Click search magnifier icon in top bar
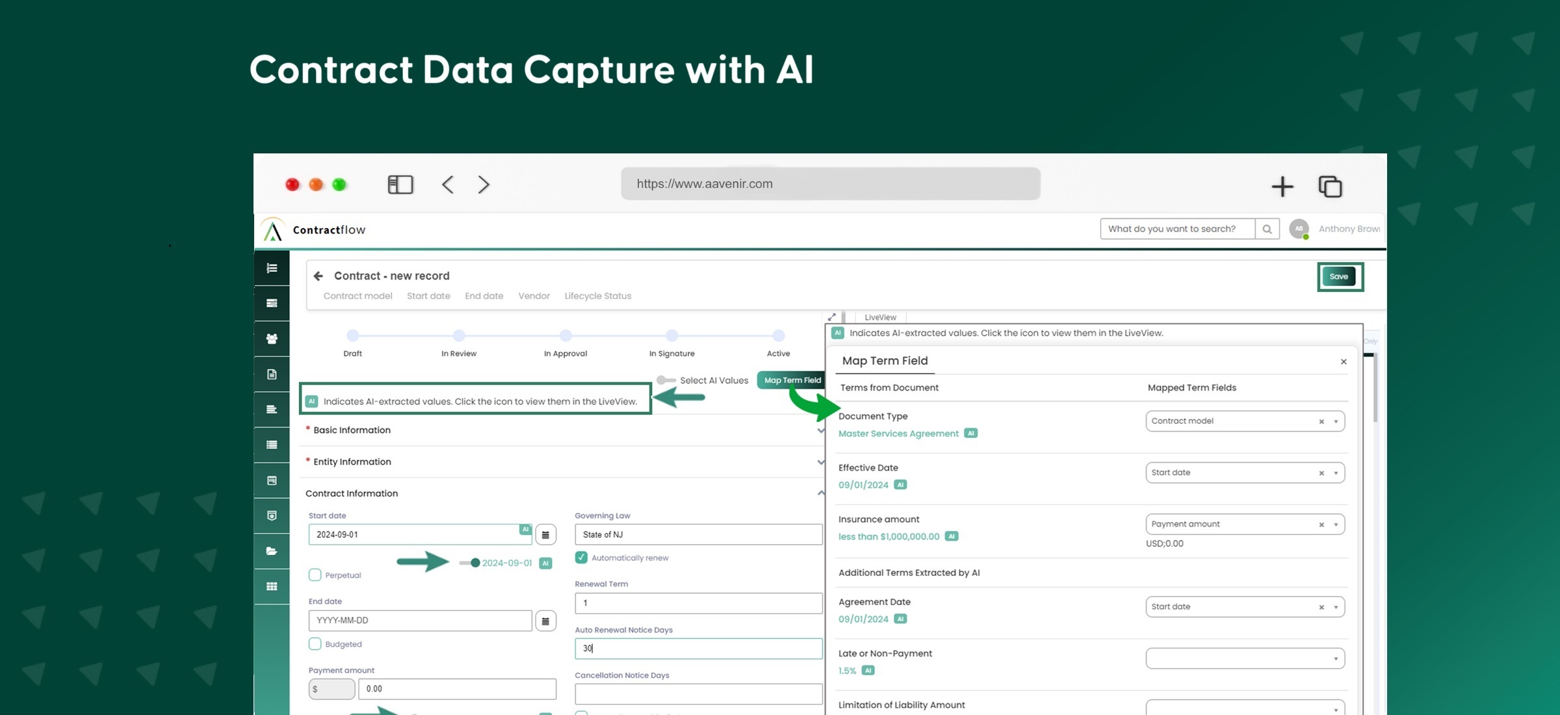This screenshot has width=1560, height=715. [1267, 229]
